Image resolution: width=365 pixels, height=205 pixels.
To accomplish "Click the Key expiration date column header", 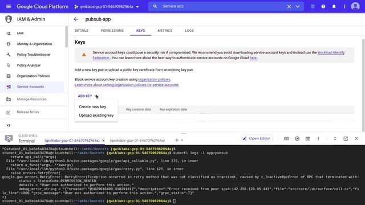I will (x=173, y=109).
